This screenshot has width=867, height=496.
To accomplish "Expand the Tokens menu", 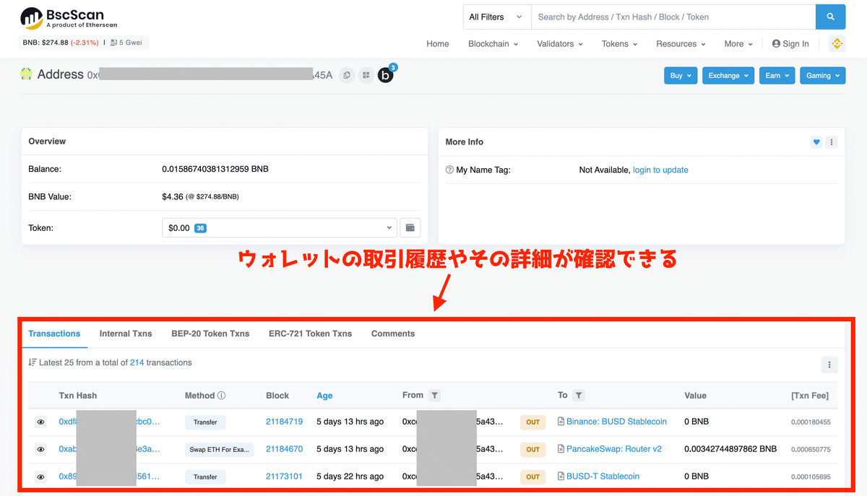I will (x=619, y=44).
